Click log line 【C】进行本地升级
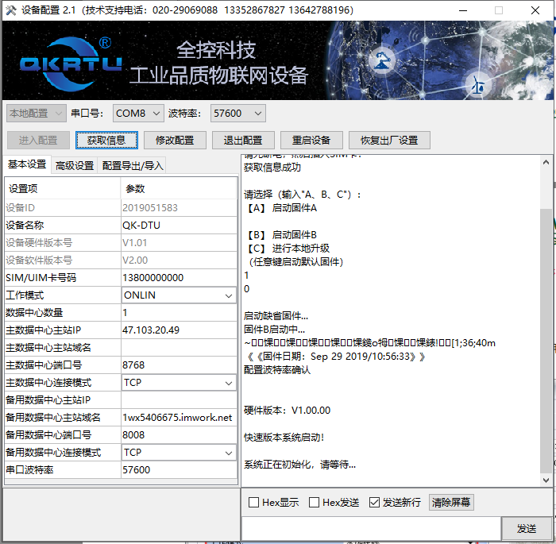The height and width of the screenshot is (544, 556). tap(288, 249)
